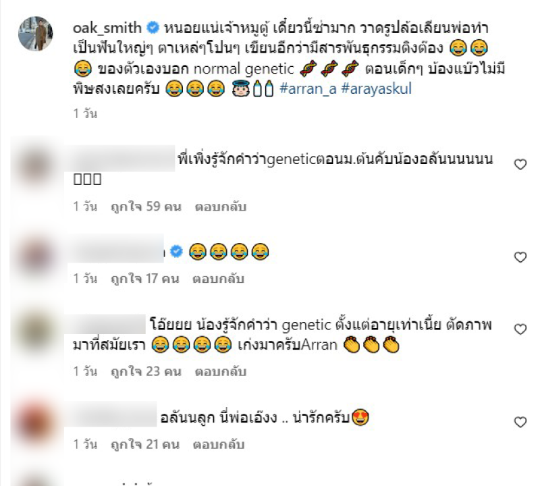The width and height of the screenshot is (540, 486).
Task: Open the #arran_a hashtag
Action: tap(308, 89)
